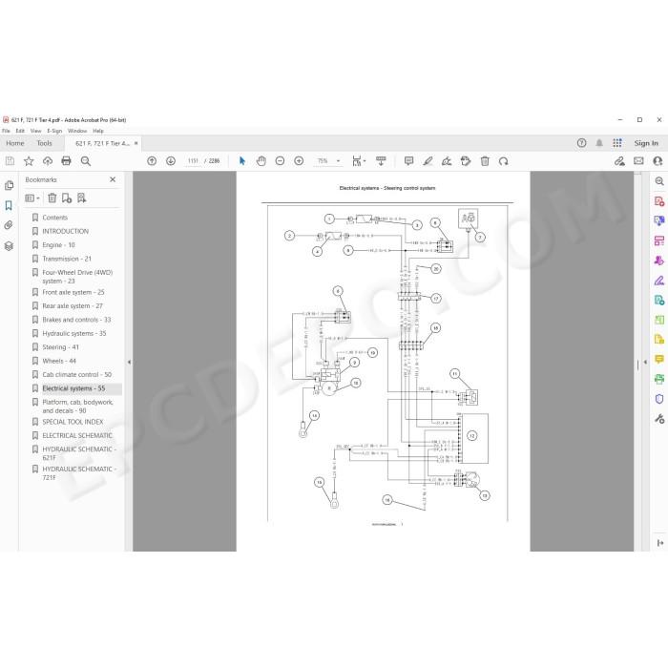Screen dimensions: 668x668
Task: Go to previous page arrow icon
Action: coord(152,161)
